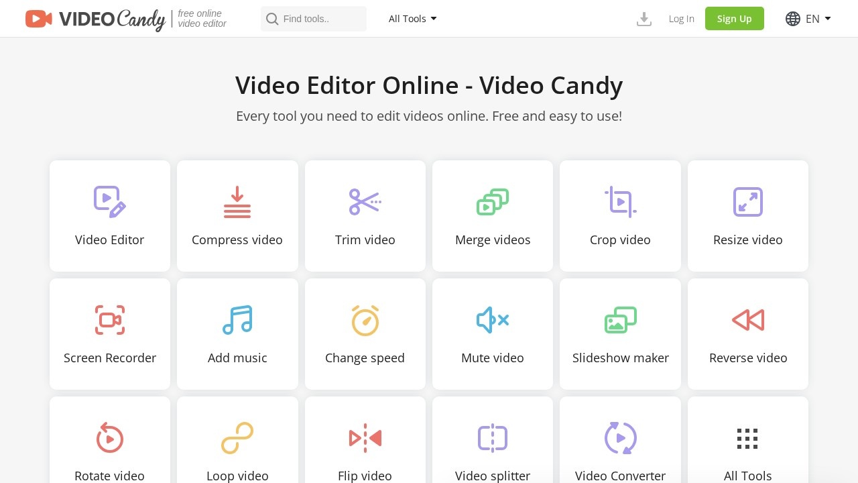Screen dimensions: 858x483
Task: Click the Compress video label
Action: (237, 239)
